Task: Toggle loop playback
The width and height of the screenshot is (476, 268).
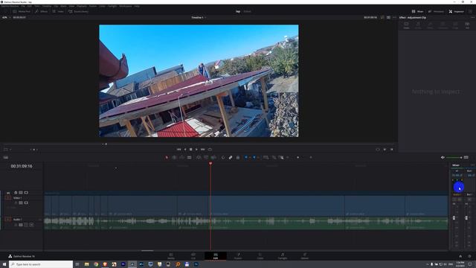Action: tap(210, 150)
